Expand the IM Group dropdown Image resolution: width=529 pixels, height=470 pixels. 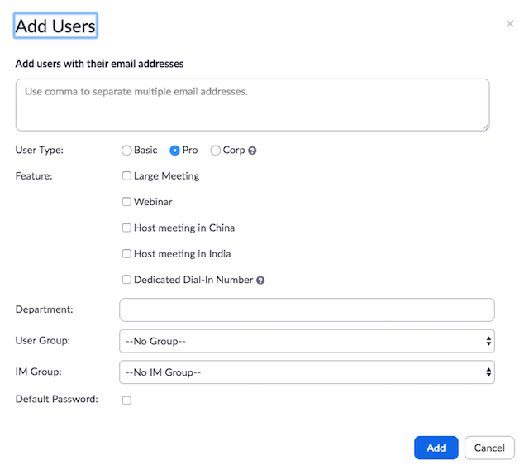(307, 372)
